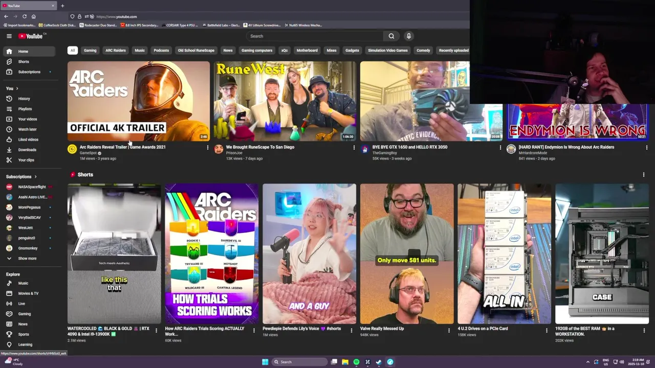Open Watch later list
Screen dimensions: 655x368
point(29,129)
